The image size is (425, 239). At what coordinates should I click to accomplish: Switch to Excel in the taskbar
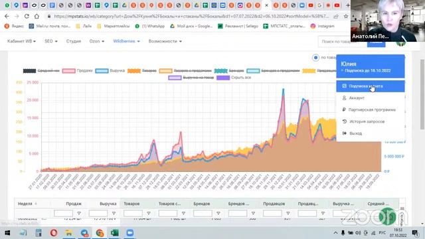[x=115, y=233]
